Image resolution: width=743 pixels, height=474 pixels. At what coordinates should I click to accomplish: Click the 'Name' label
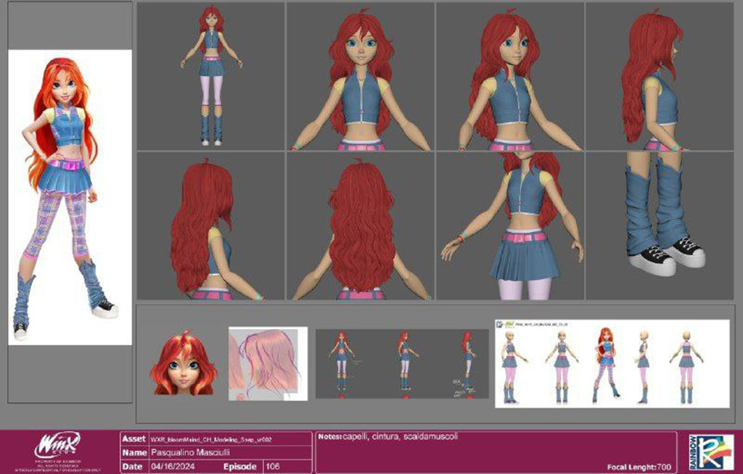134,453
